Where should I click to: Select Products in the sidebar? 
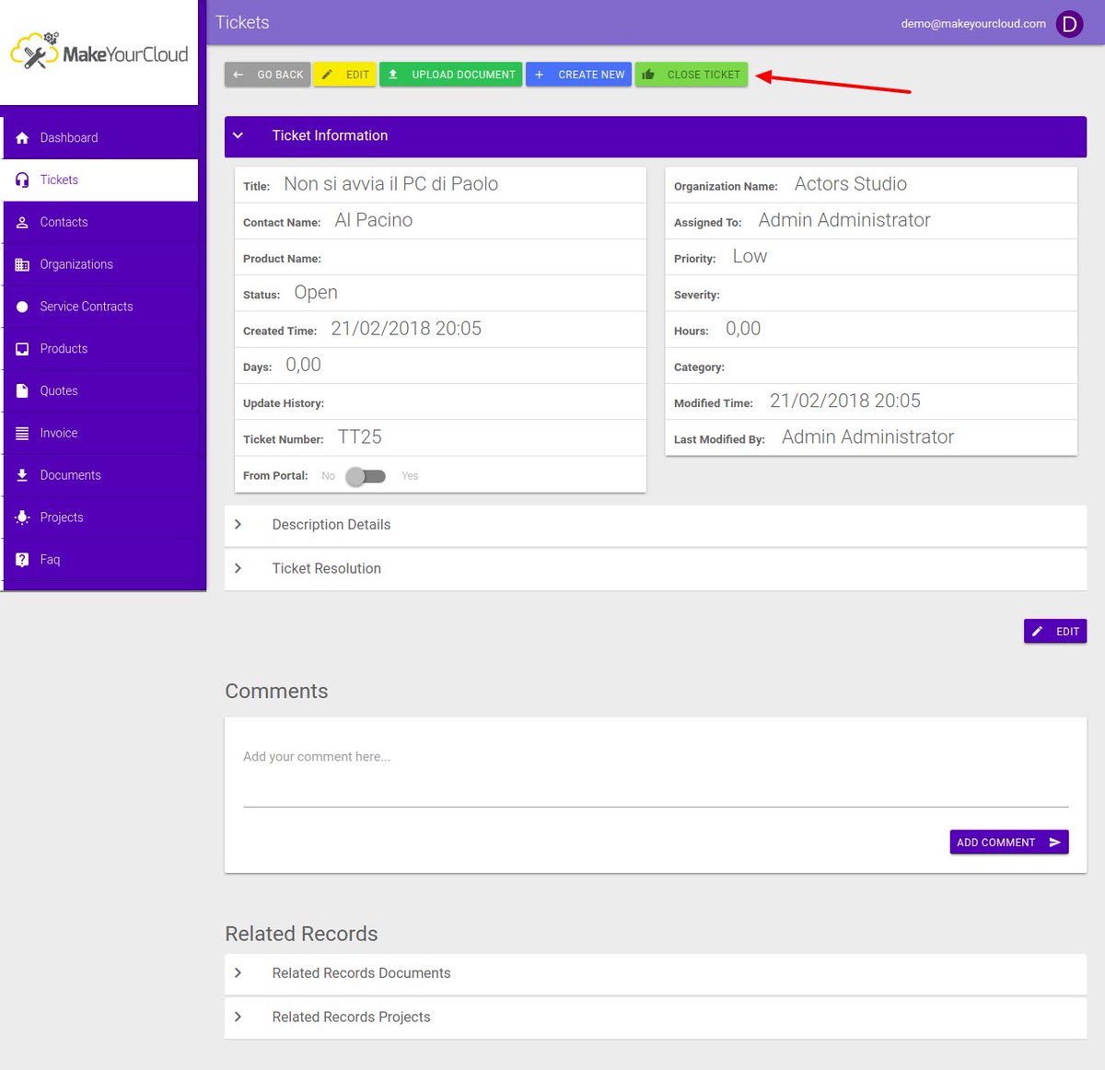click(101, 349)
